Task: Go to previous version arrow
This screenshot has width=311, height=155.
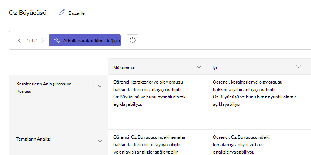Action: pyautogui.click(x=19, y=40)
